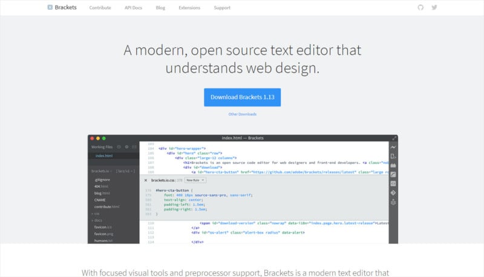Go to the Blog nav item
Image resolution: width=484 pixels, height=277 pixels.
160,8
